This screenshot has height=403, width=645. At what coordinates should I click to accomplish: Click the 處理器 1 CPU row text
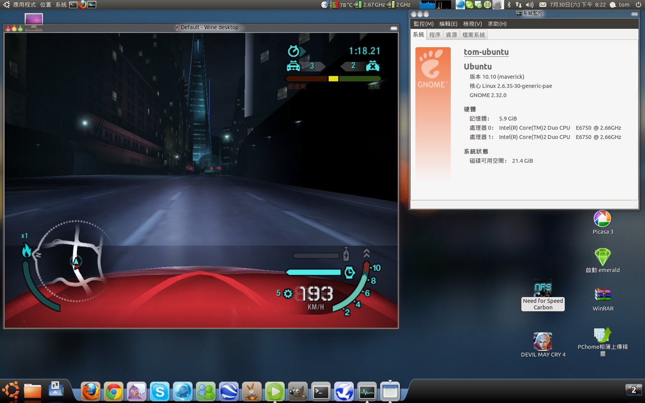545,137
